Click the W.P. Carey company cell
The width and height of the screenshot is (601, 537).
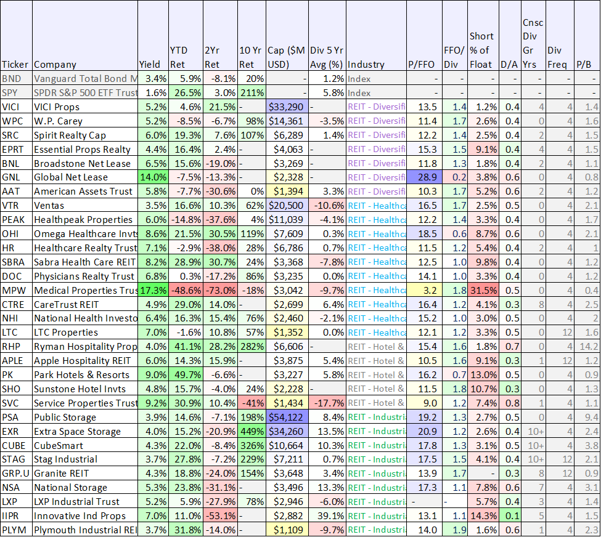[85, 121]
